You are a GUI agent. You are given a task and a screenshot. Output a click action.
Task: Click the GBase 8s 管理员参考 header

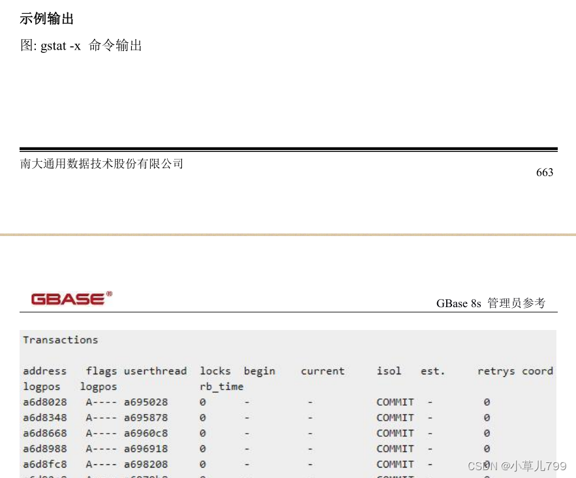coord(493,303)
